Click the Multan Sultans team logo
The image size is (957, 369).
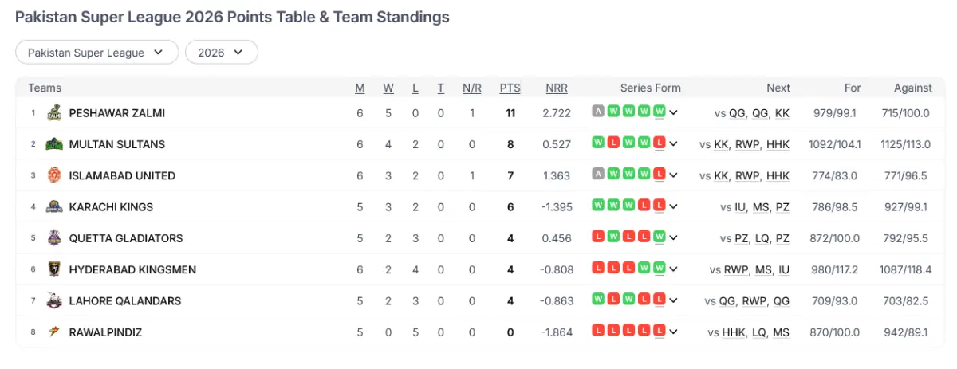(x=54, y=144)
